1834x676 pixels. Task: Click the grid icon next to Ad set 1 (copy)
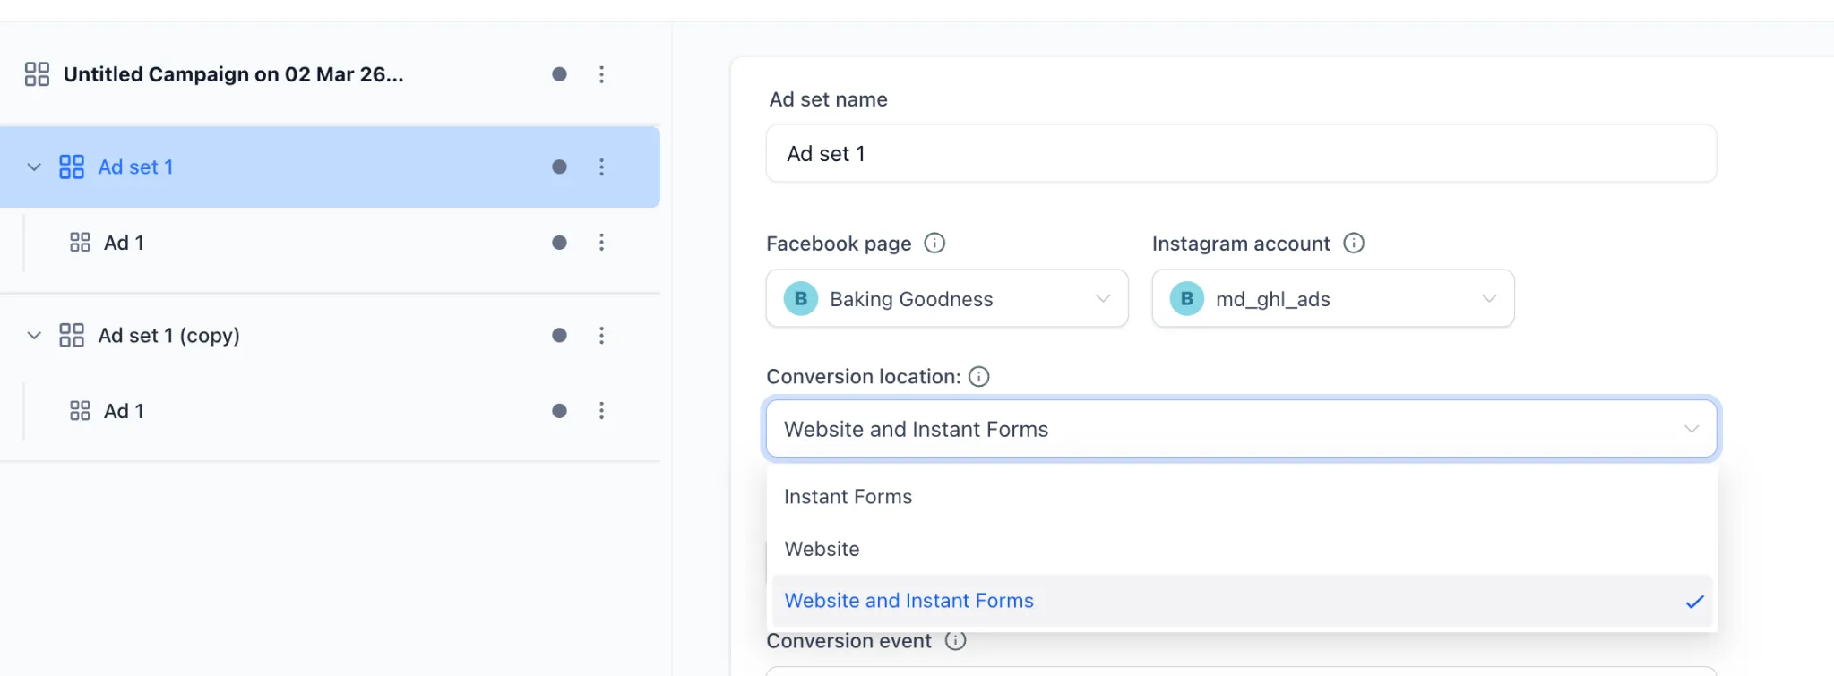coord(71,335)
